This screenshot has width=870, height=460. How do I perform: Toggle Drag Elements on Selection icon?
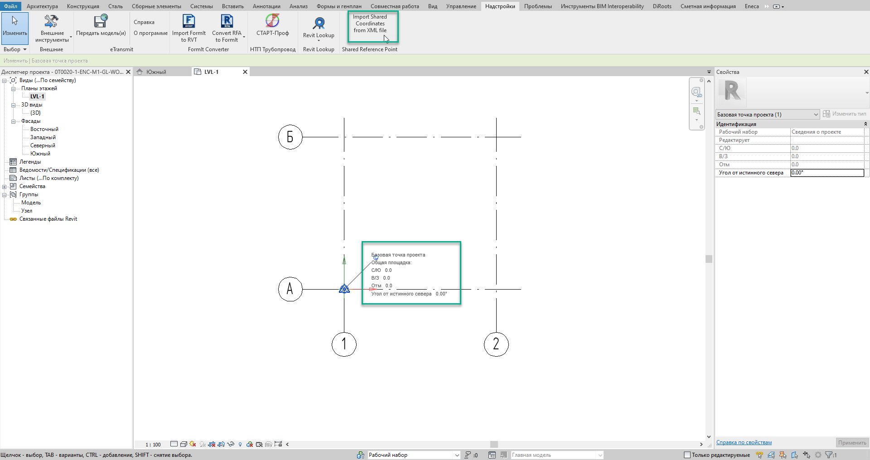click(x=807, y=455)
